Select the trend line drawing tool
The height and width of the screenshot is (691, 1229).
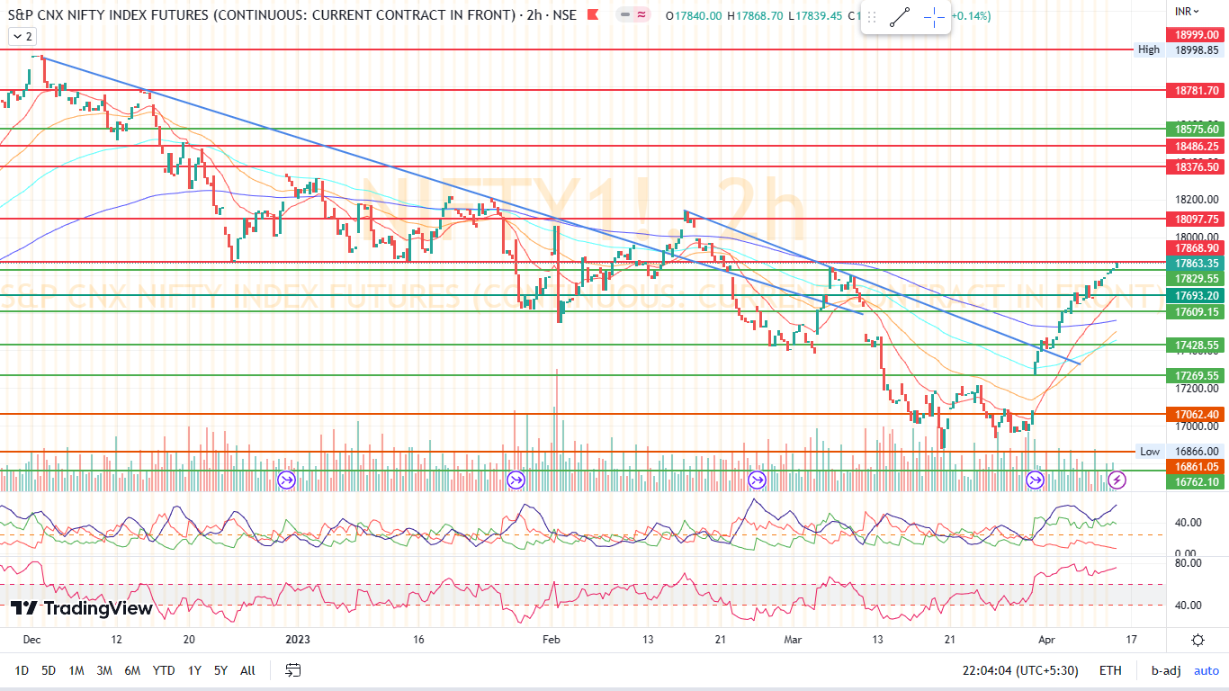point(900,17)
